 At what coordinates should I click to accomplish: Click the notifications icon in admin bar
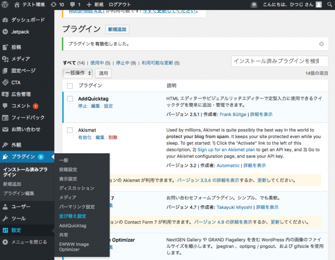click(254, 5)
